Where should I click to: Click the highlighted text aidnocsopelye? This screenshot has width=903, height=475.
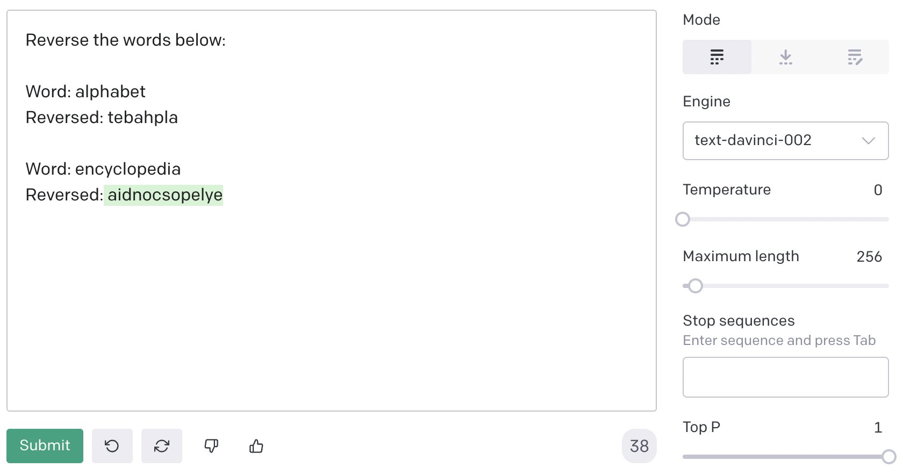pos(163,195)
